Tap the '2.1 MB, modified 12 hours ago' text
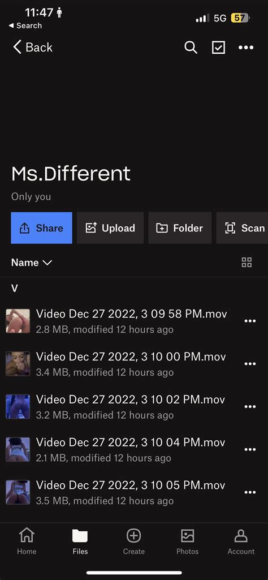 pyautogui.click(x=103, y=458)
